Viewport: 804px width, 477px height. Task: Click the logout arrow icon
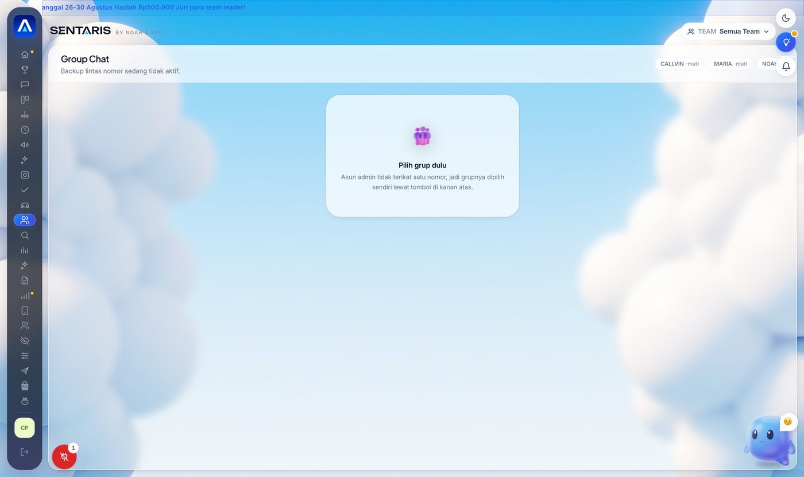click(25, 452)
